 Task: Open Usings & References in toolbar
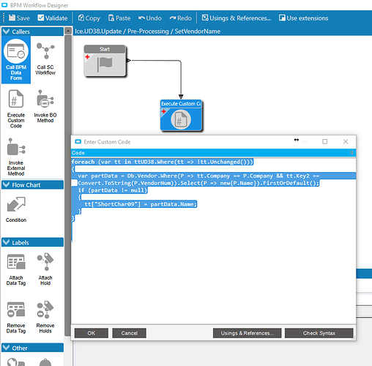click(237, 18)
